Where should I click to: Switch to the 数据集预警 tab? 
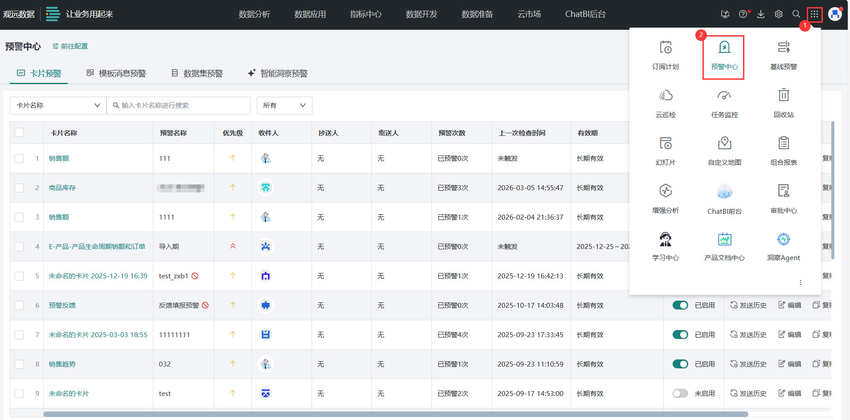(x=197, y=73)
